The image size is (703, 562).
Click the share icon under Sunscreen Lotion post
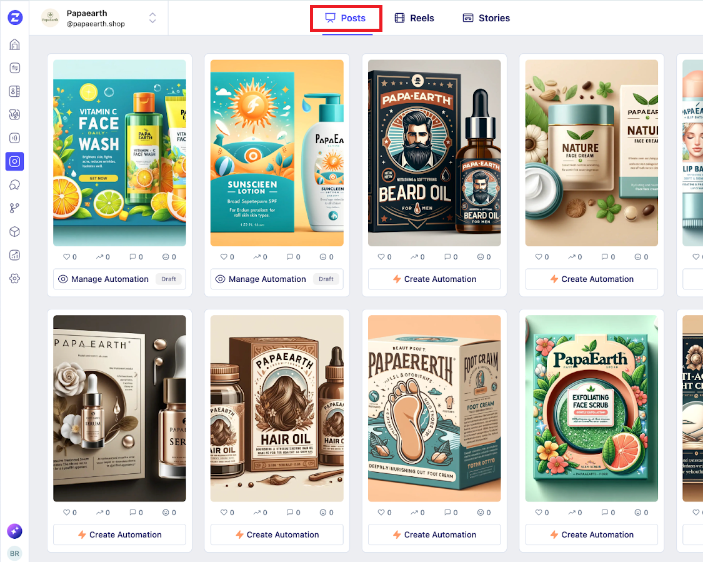257,257
